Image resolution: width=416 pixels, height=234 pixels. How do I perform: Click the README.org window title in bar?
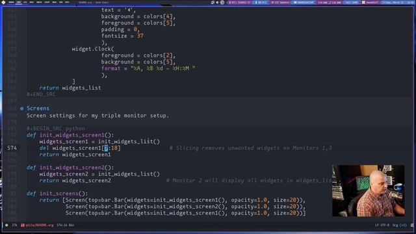pyautogui.click(x=94, y=3)
